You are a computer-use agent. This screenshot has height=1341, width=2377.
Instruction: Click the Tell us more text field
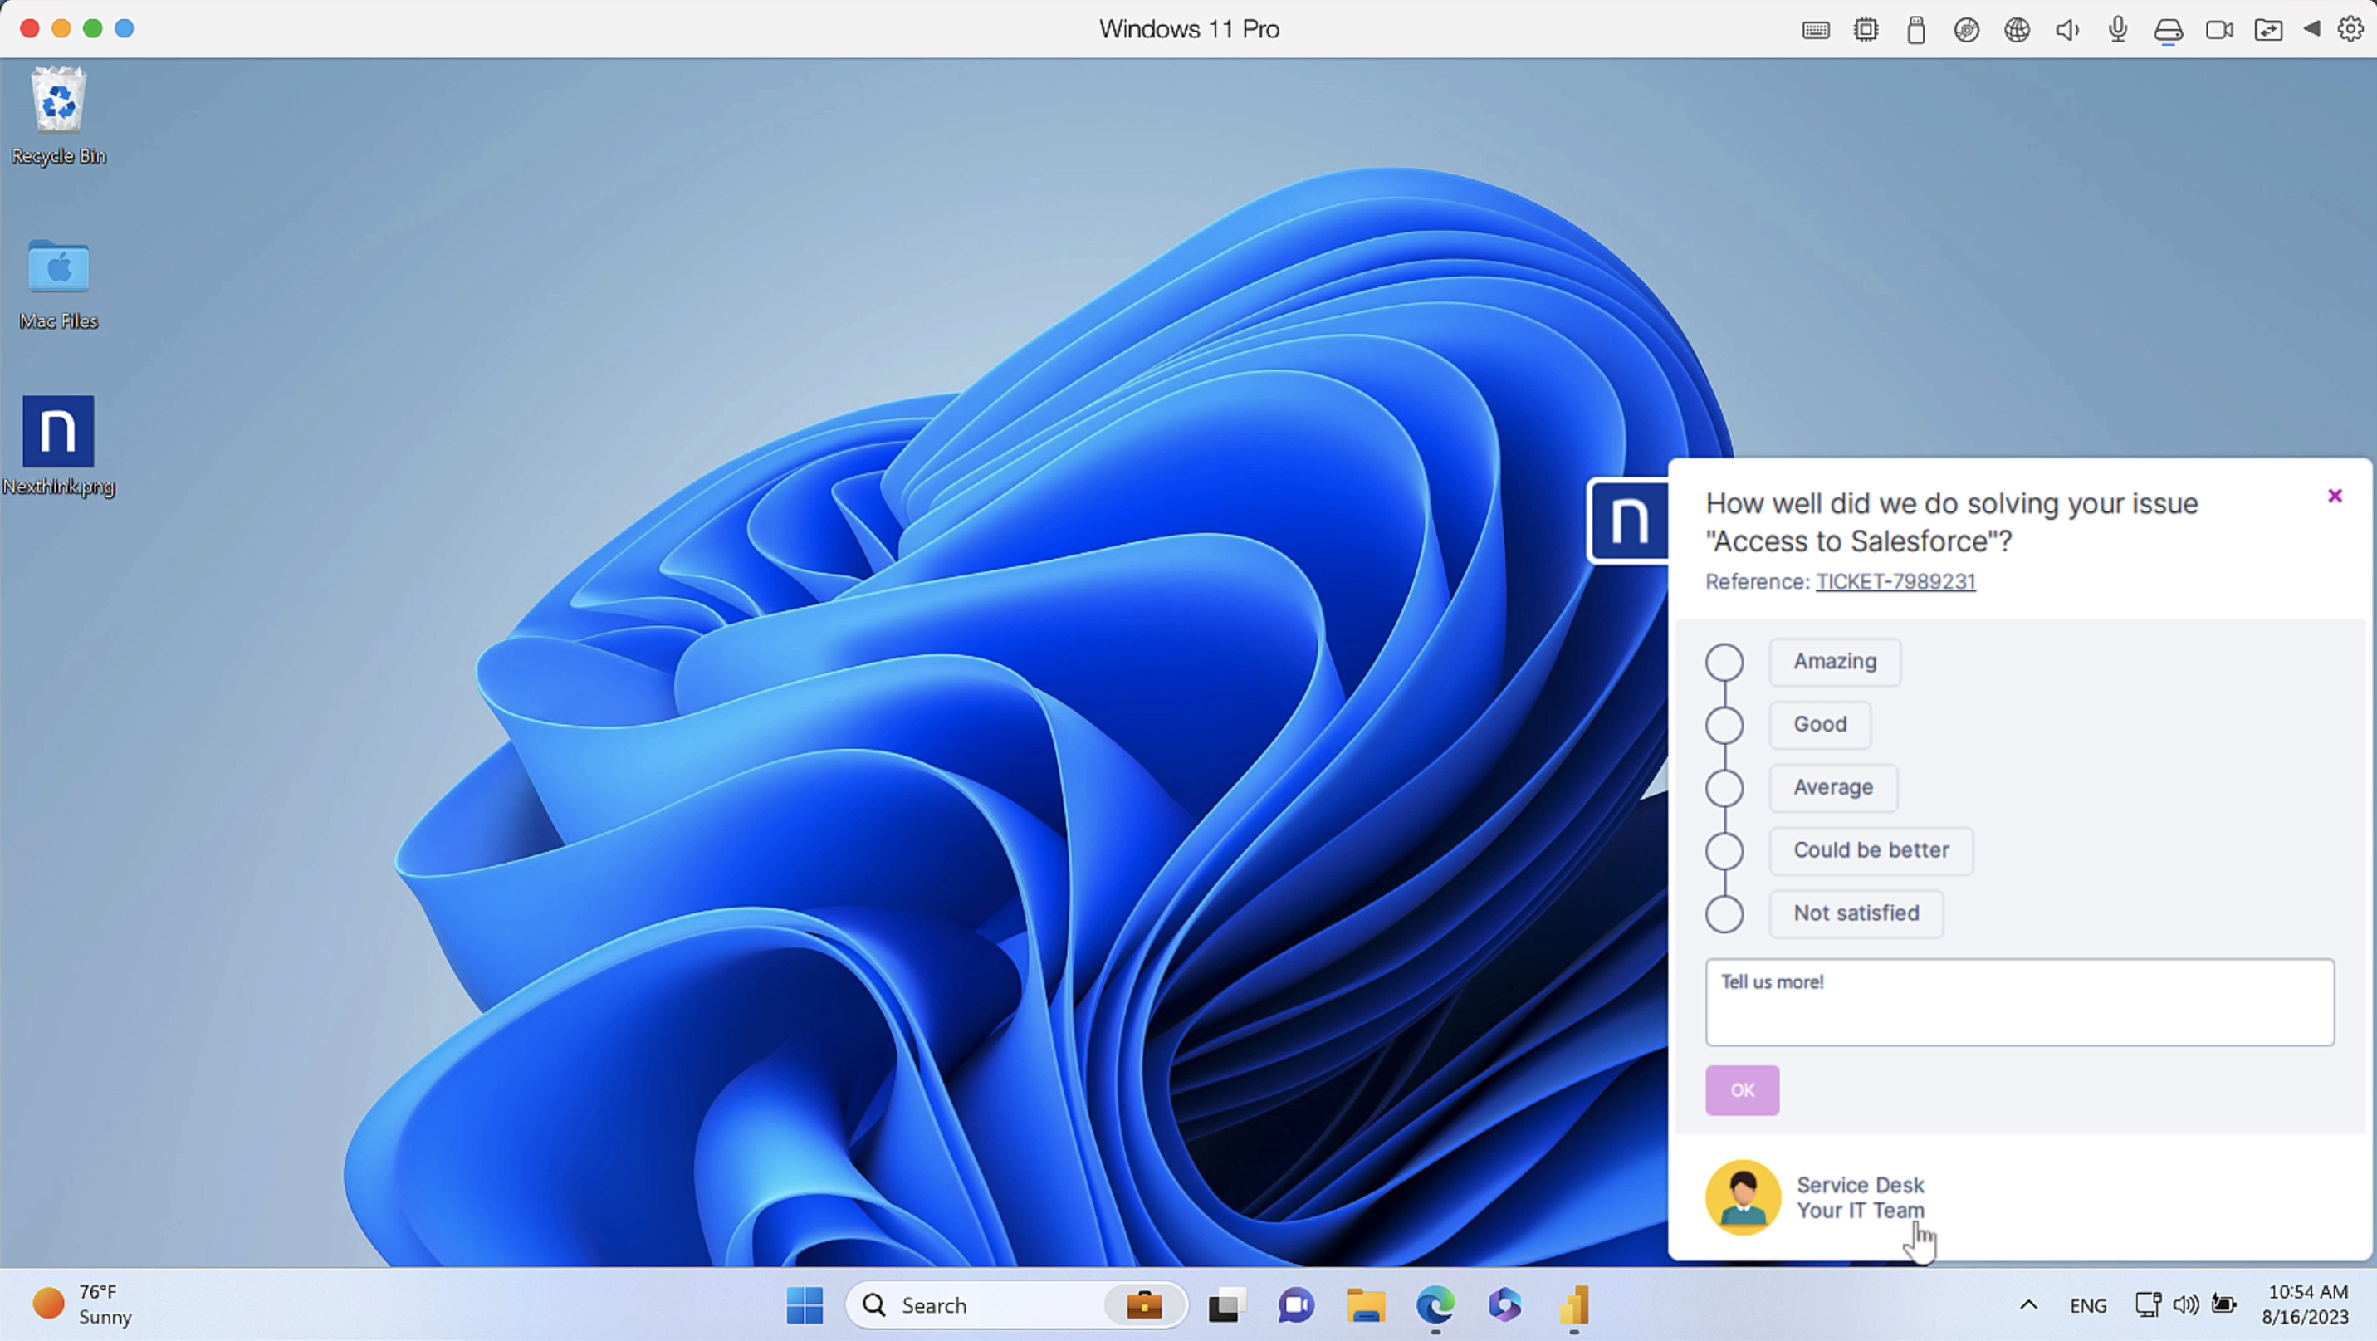click(x=2019, y=1002)
